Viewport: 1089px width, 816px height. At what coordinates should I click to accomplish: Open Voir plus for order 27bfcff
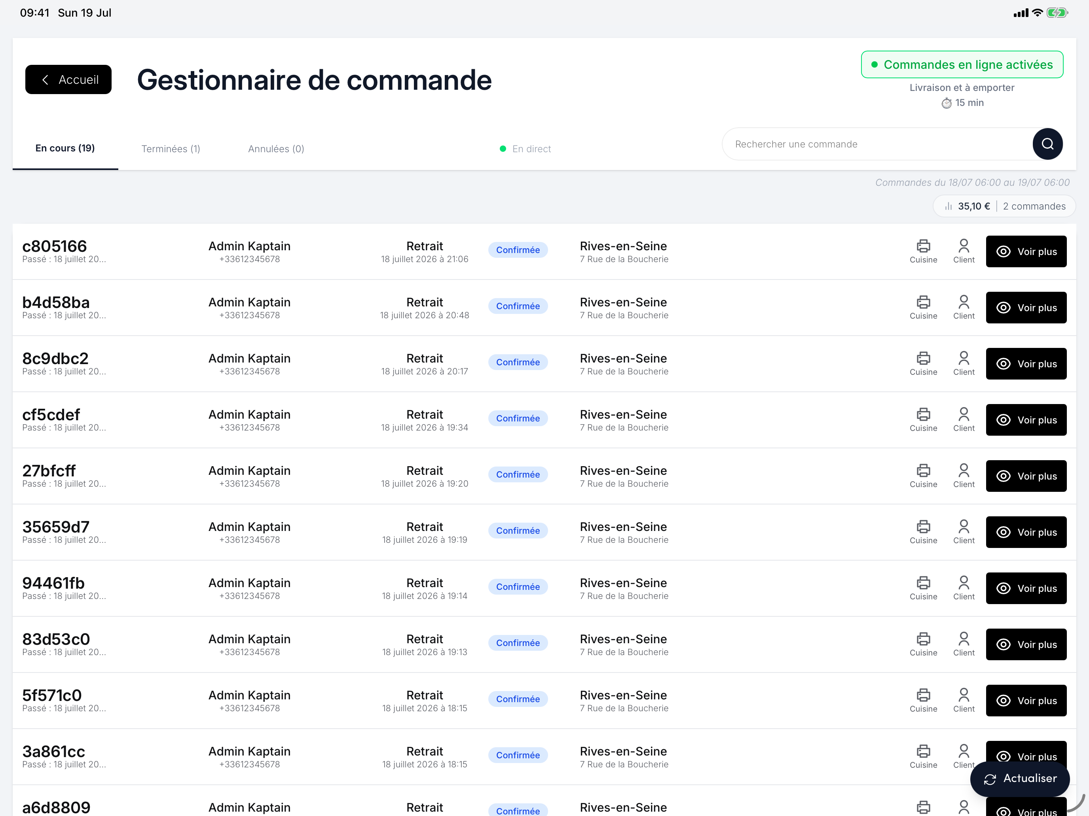1026,476
